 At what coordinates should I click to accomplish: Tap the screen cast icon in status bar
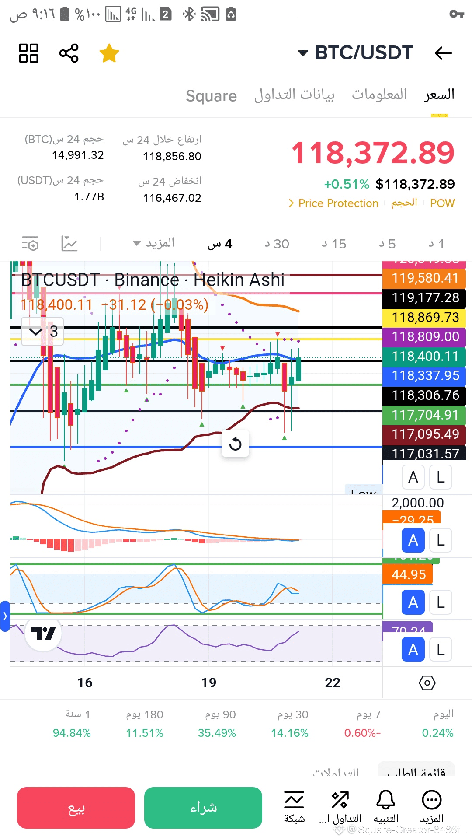coord(210,14)
